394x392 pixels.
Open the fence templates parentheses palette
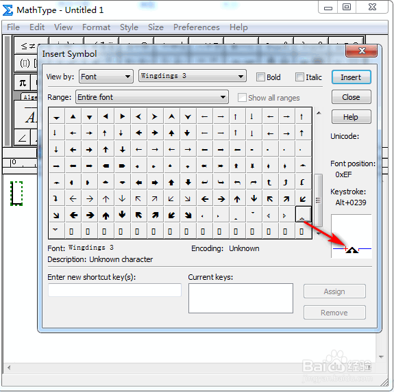26,63
